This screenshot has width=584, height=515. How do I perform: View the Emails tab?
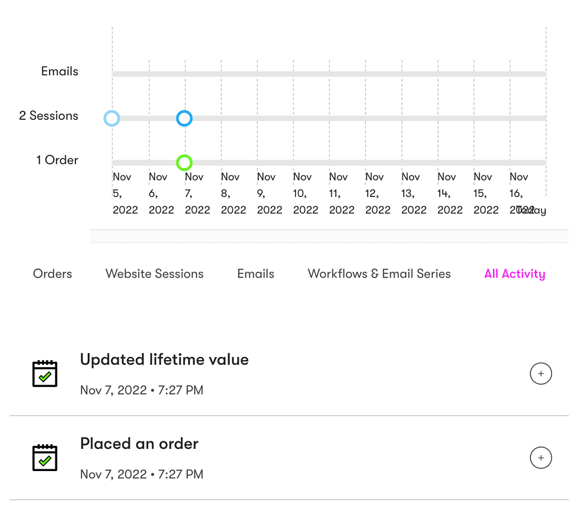click(255, 273)
